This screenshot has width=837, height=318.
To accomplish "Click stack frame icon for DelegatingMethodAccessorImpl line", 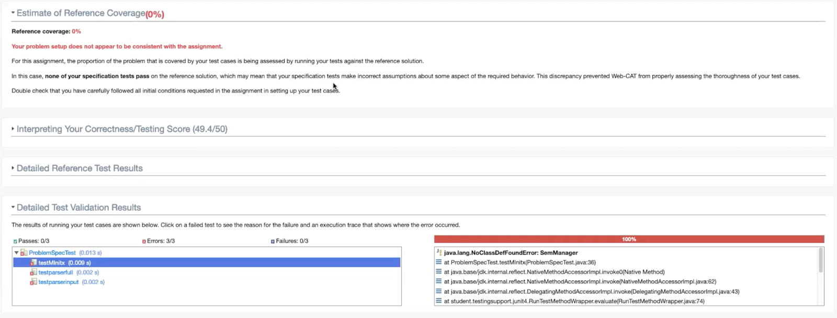I will (439, 291).
